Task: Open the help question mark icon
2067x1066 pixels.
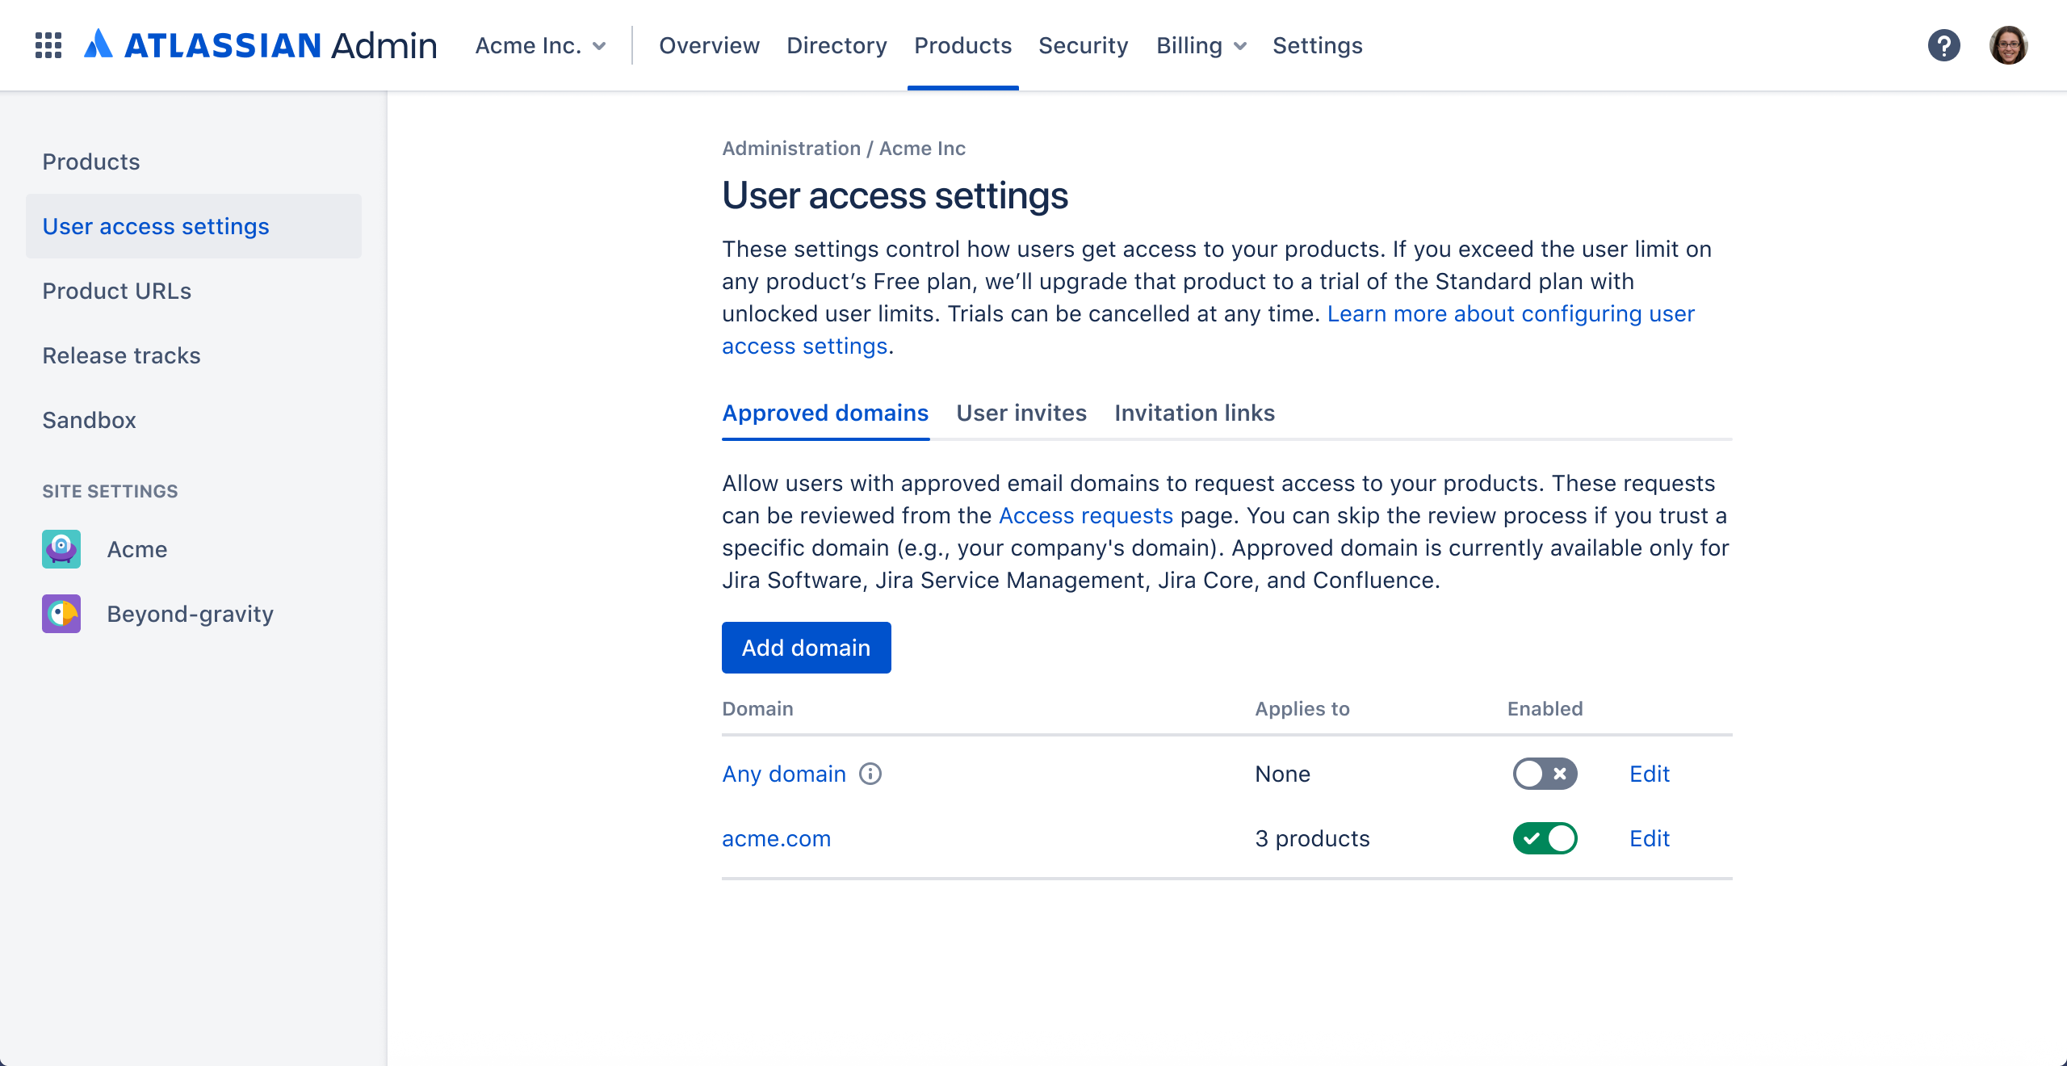Action: [x=1944, y=45]
